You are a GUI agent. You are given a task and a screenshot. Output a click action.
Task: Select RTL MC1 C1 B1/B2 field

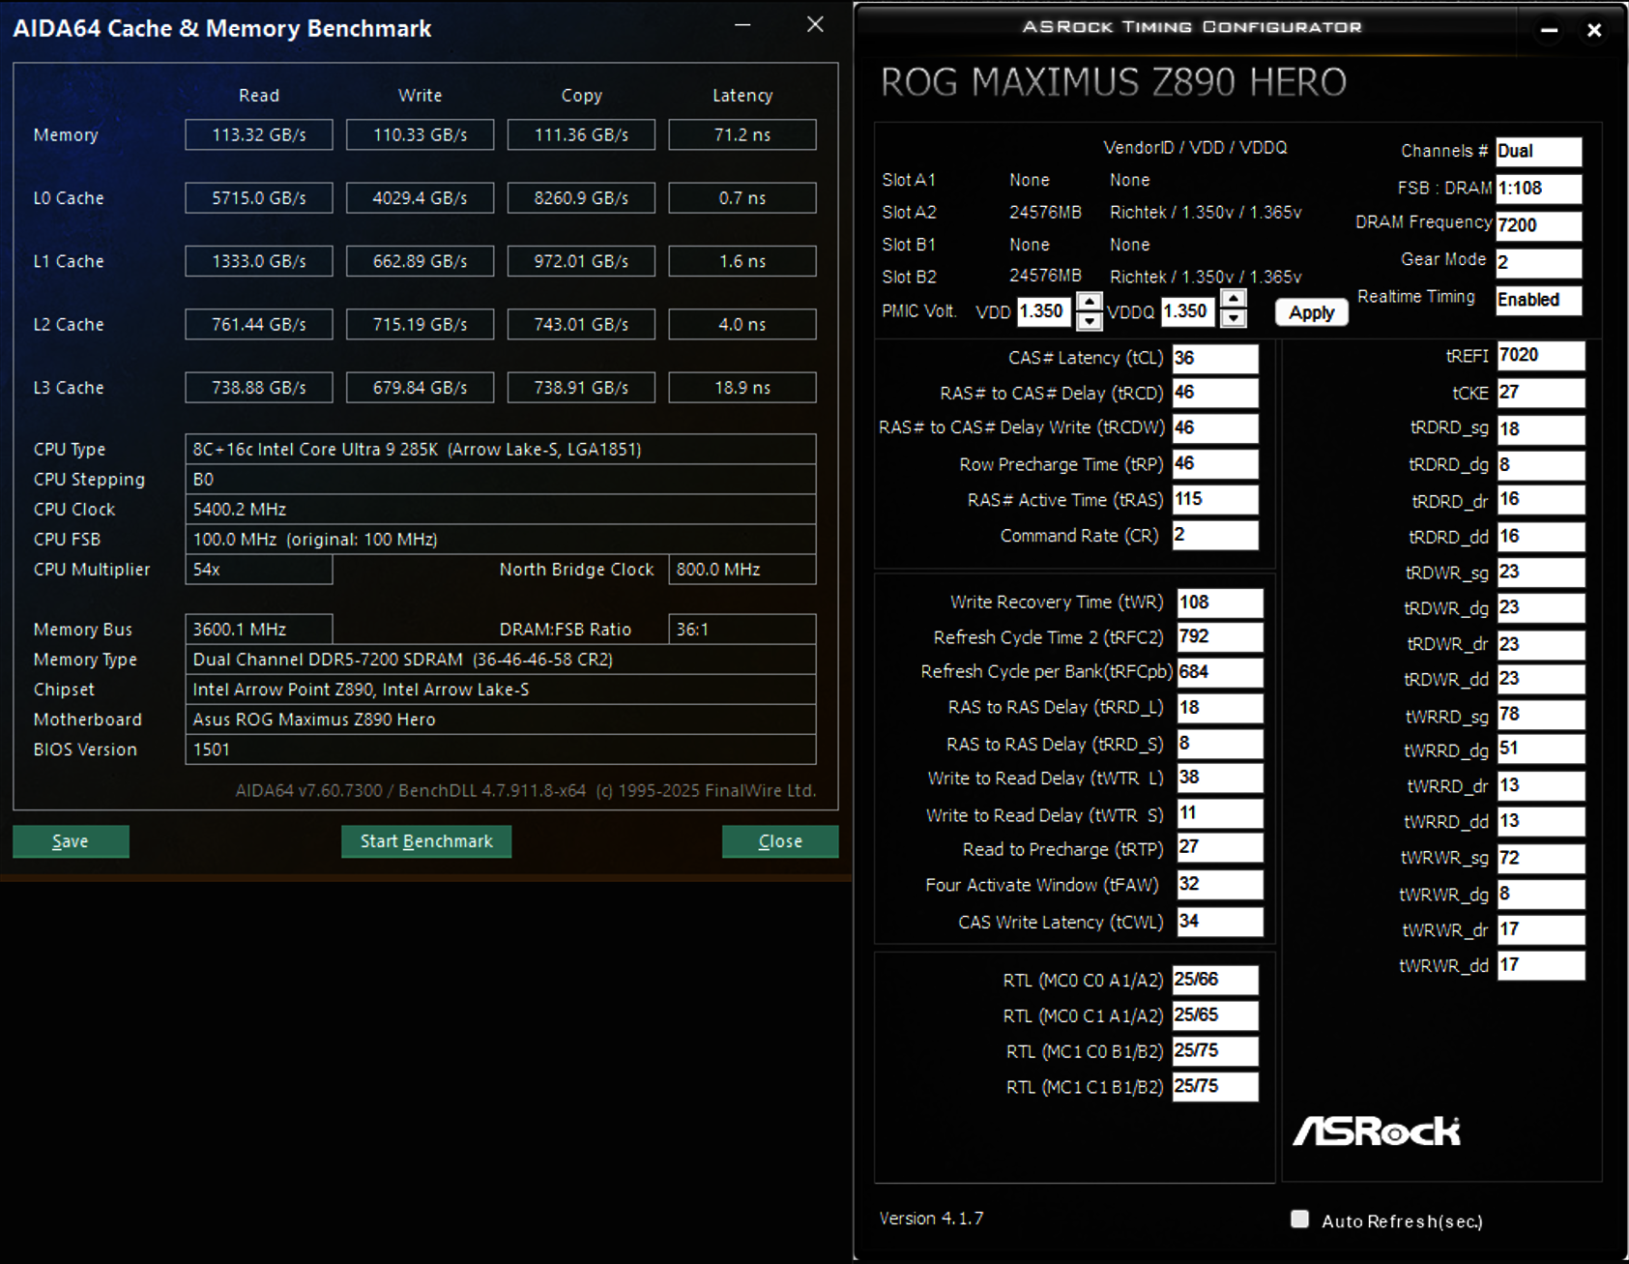click(1215, 1087)
